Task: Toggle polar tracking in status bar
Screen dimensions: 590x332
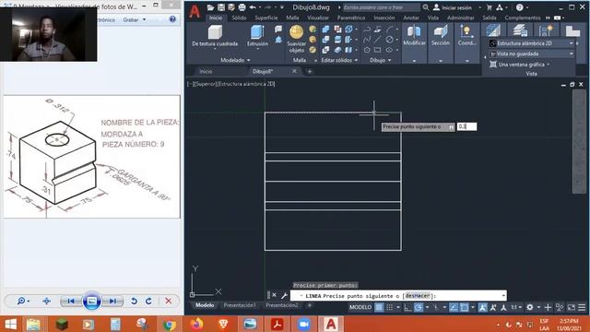Action: tap(418, 307)
